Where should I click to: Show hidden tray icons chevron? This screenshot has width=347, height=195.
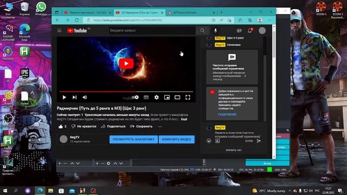click(290, 191)
